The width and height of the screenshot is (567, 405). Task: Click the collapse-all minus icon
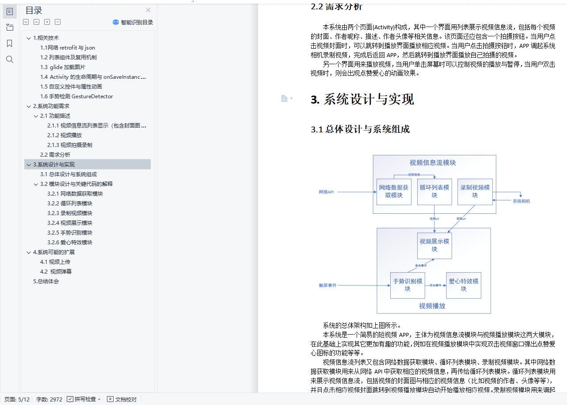(58, 22)
